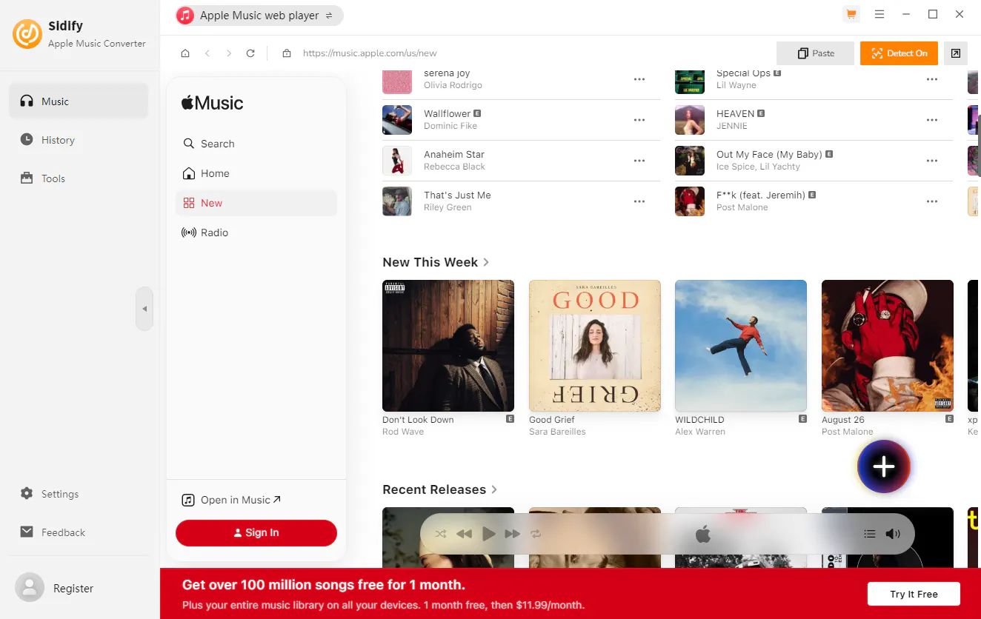The height and width of the screenshot is (619, 981).
Task: Click the Alex Warren artist name
Action: click(700, 432)
